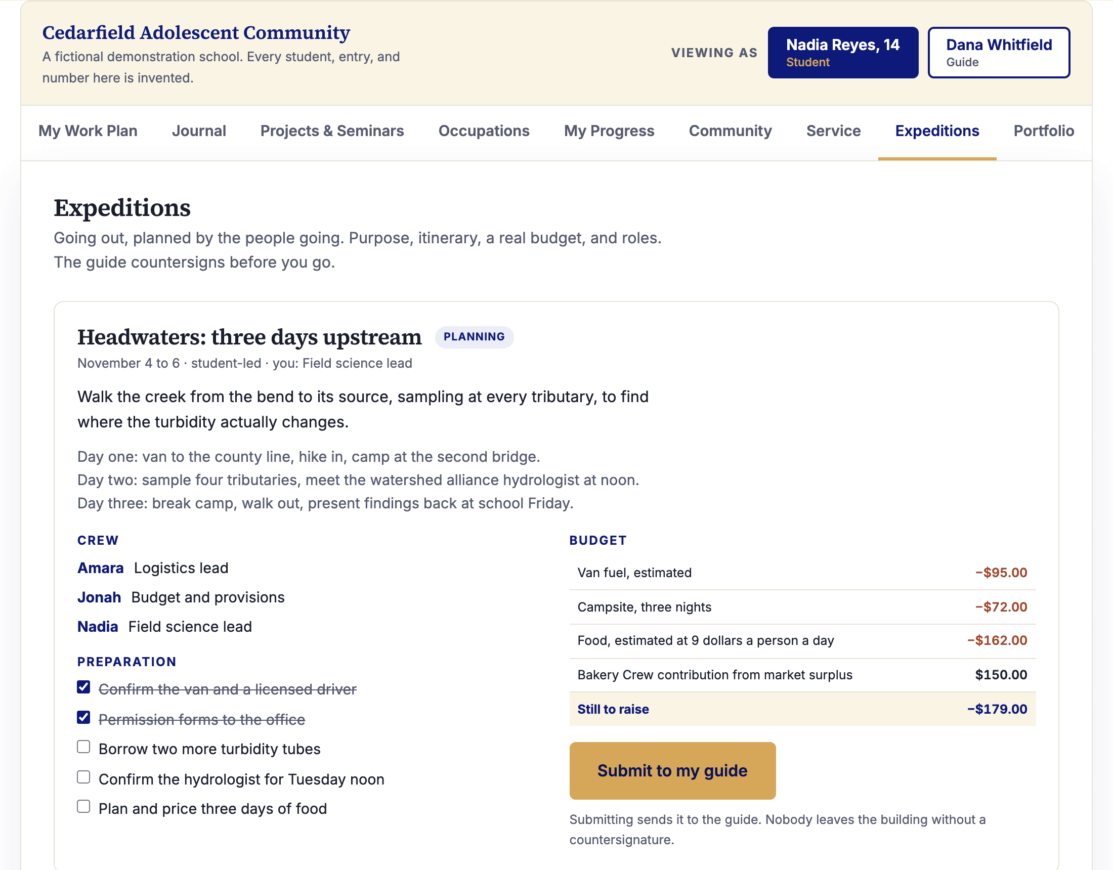Switch to the Service tab

coord(833,131)
